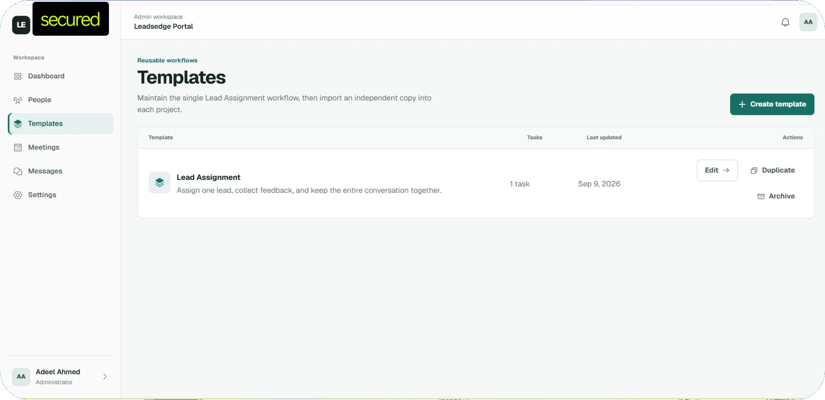Open Meetings in the sidebar
This screenshot has height=400, width=825.
pyautogui.click(x=60, y=147)
